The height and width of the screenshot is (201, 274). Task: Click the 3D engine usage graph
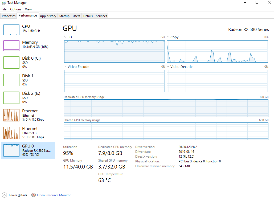pyautogui.click(x=114, y=51)
